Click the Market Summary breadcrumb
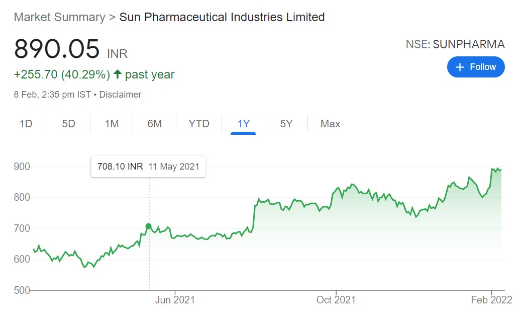 tap(59, 17)
